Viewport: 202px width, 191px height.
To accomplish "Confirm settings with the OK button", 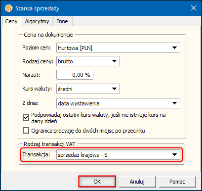I will coord(97,182).
